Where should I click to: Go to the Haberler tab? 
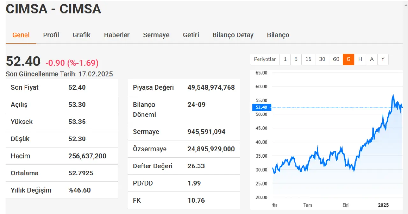(x=117, y=35)
